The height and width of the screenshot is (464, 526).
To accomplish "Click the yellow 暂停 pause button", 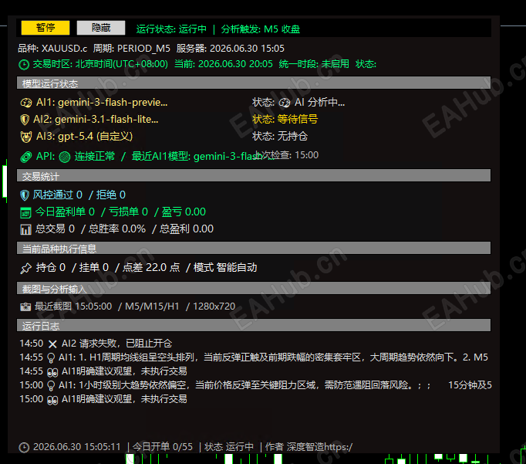I will pyautogui.click(x=46, y=28).
